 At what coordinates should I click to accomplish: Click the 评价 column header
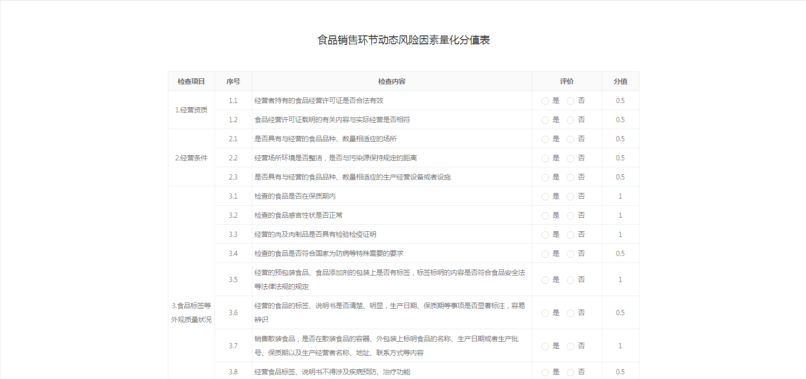pyautogui.click(x=566, y=82)
